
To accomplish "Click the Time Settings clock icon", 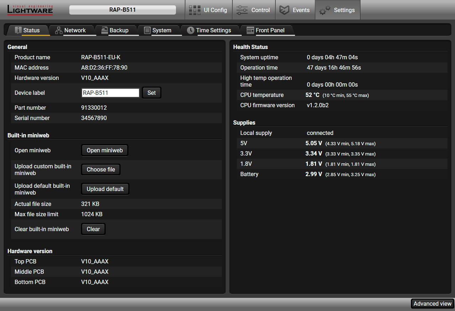I will [x=191, y=31].
